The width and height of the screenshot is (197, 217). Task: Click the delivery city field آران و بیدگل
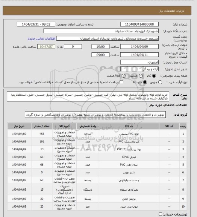coord(139,69)
